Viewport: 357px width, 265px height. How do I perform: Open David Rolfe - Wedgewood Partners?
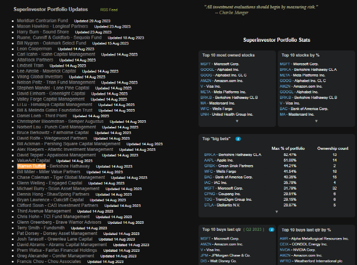[x=52, y=138]
